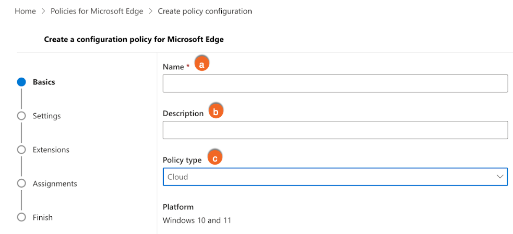The width and height of the screenshot is (513, 234).
Task: Go to the Basics wizard step label
Action: tap(44, 82)
